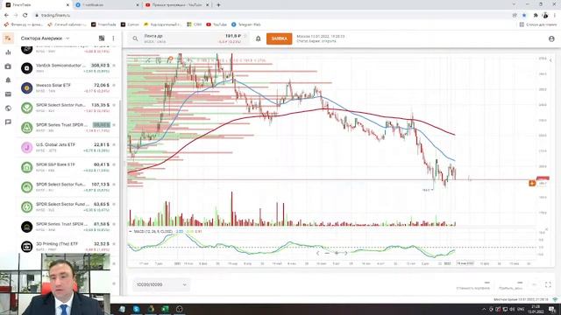561x315 pixels.
Task: Open the 10000/10000 dropdown
Action: [161, 284]
